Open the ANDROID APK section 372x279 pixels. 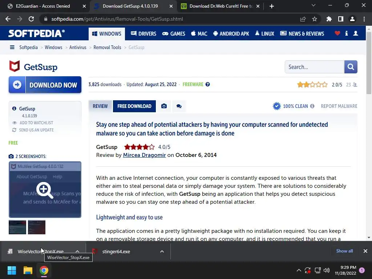pyautogui.click(x=231, y=34)
